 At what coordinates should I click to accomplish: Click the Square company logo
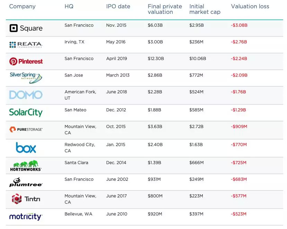(26, 28)
